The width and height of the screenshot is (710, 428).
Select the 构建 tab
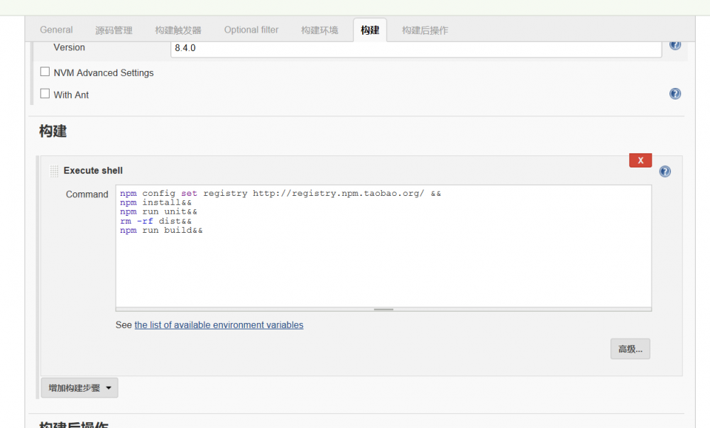[370, 30]
